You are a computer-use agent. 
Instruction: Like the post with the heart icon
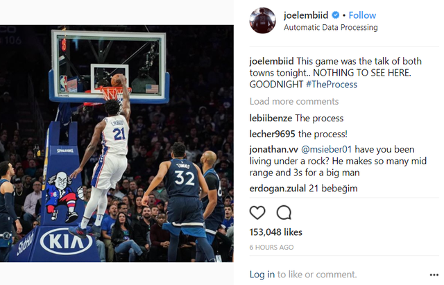[257, 213]
